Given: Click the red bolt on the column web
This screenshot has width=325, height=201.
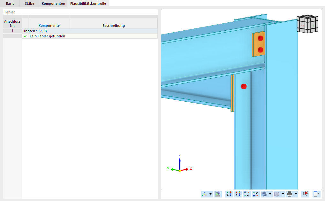Looking at the screenshot, I should (244, 86).
